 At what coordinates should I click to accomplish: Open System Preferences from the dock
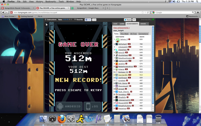71,119
